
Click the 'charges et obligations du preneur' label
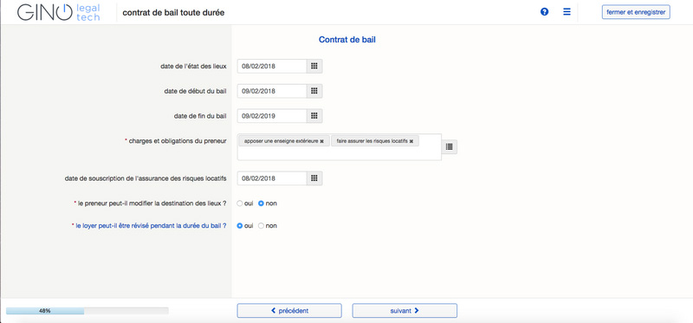178,141
